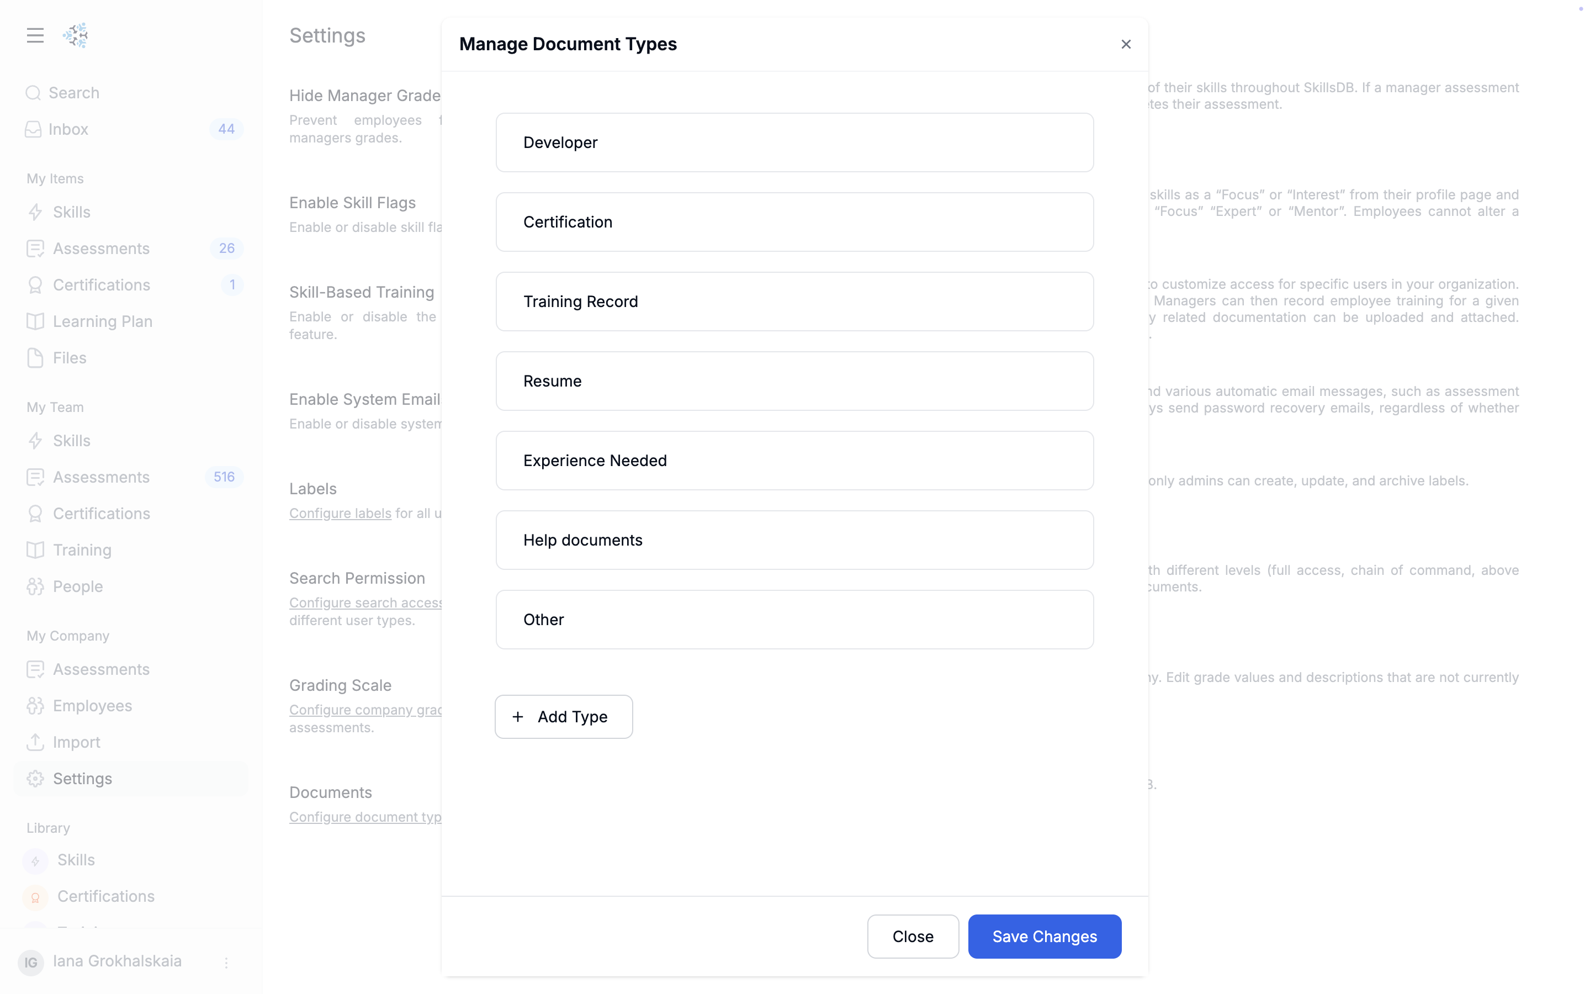
Task: Edit the Developer document type field
Action: 794,142
